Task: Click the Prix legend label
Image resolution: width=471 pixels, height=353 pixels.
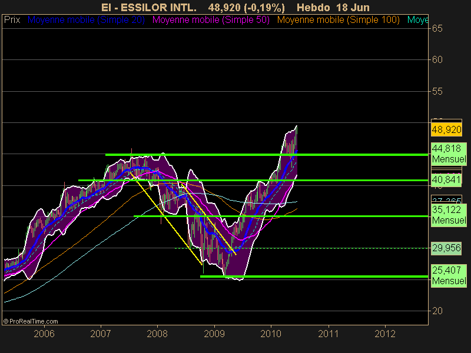Action: 12,20
